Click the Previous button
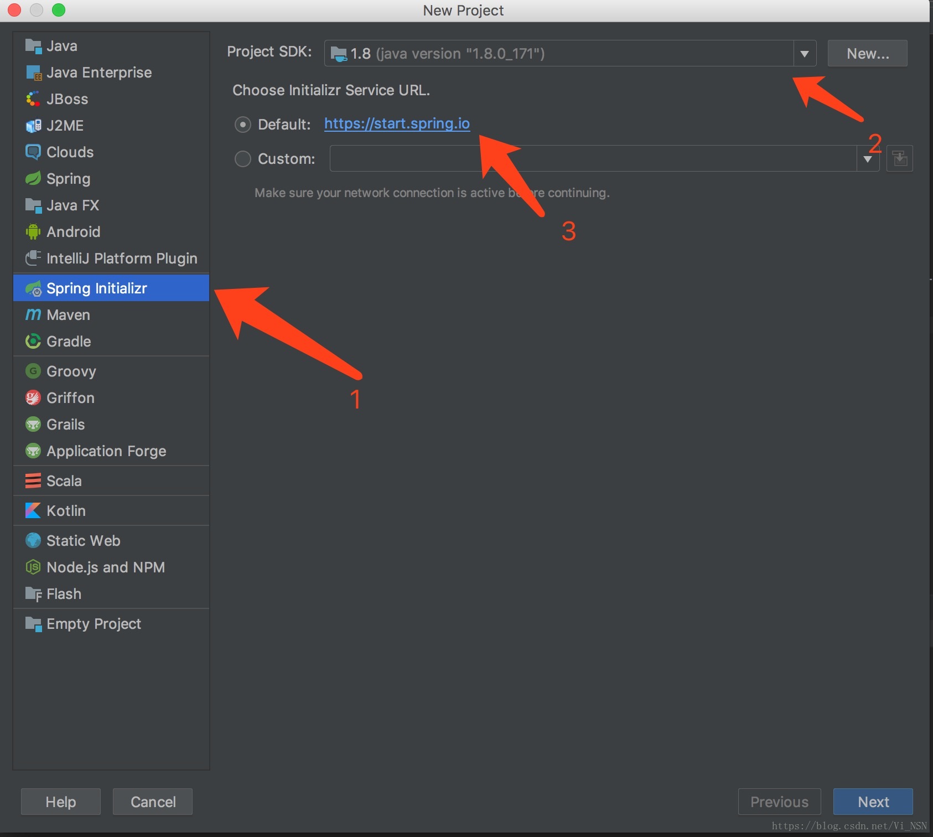 pyautogui.click(x=779, y=802)
